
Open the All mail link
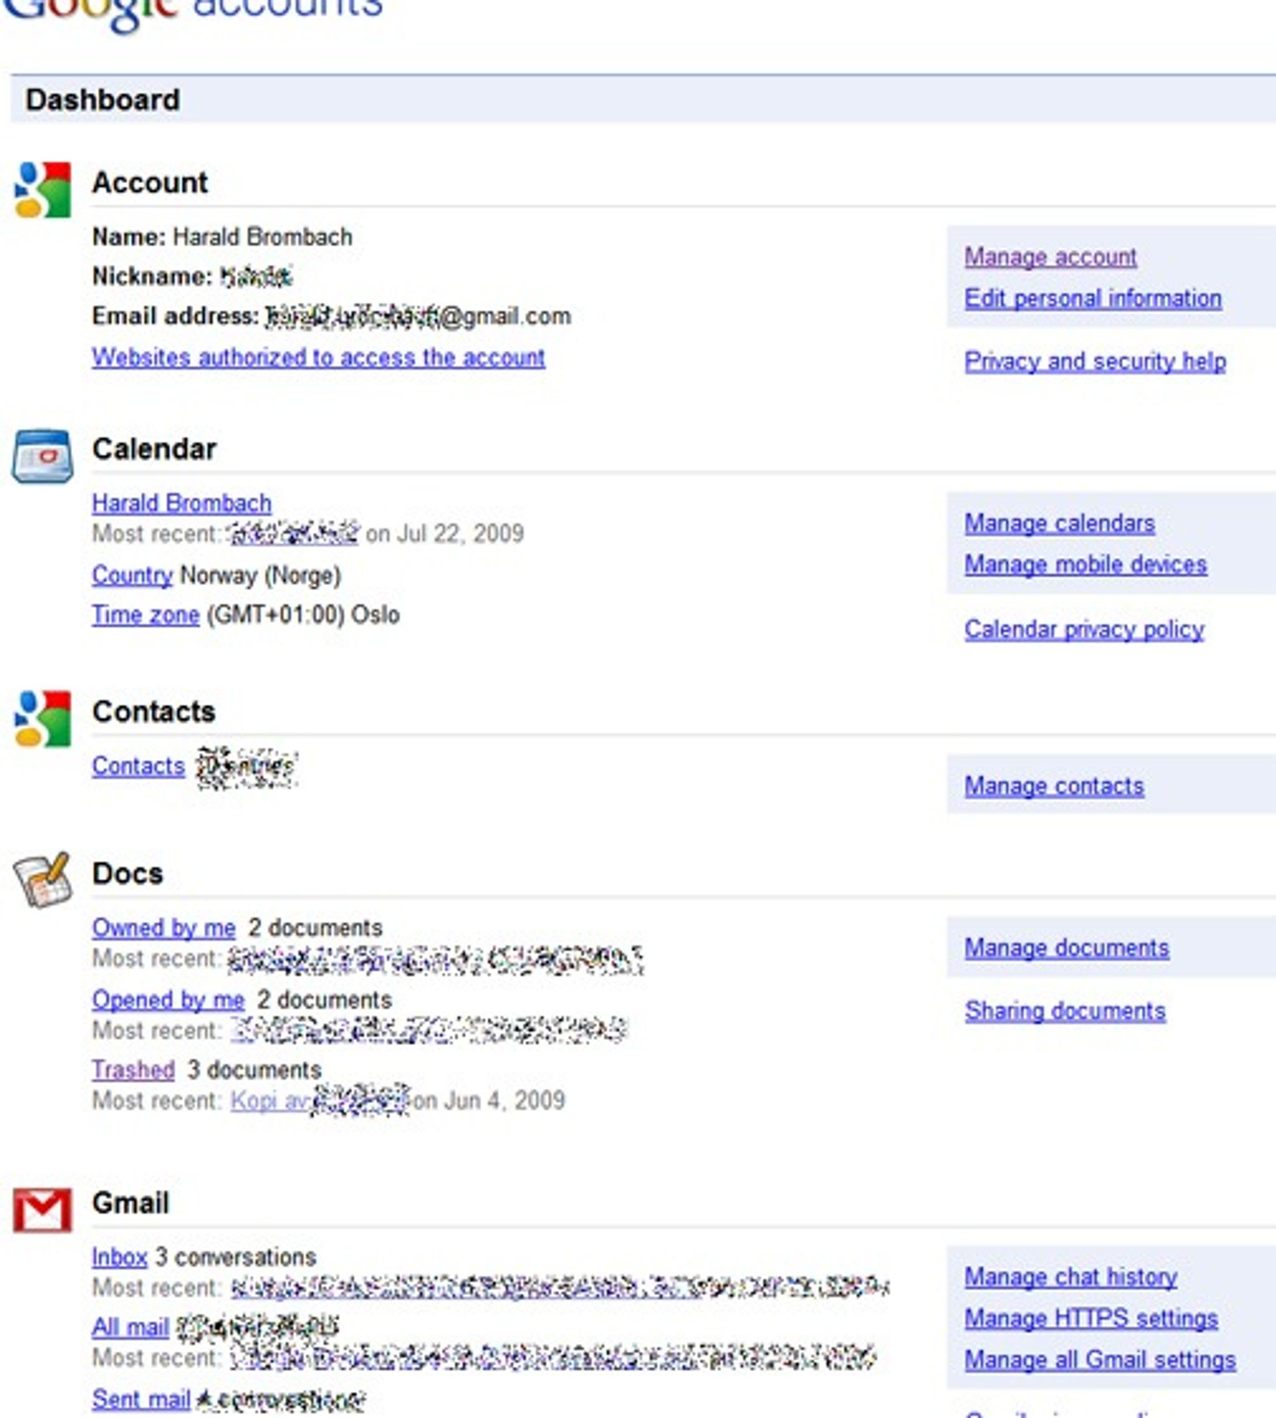pyautogui.click(x=130, y=1327)
